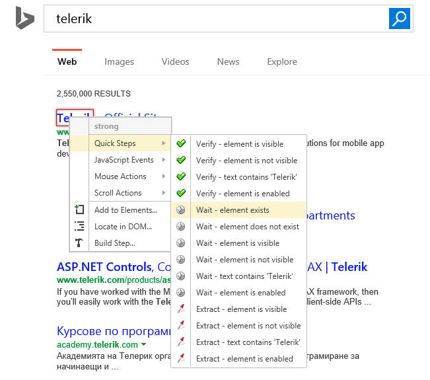The width and height of the screenshot is (430, 380).
Task: Select 'Wait - element is visible' step
Action: 239,243
